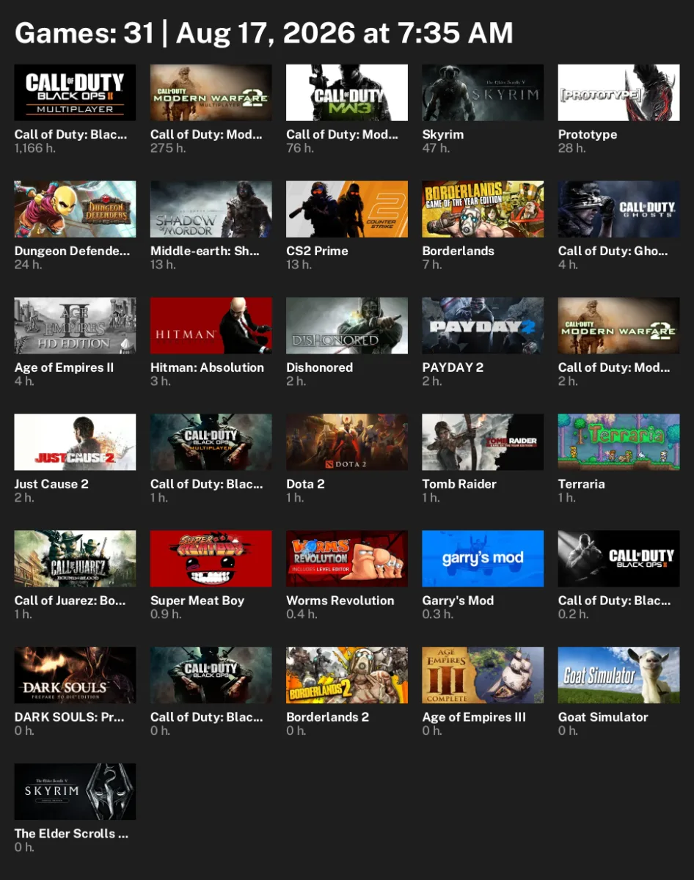Open the Tomb Raider thumbnail image

[483, 442]
